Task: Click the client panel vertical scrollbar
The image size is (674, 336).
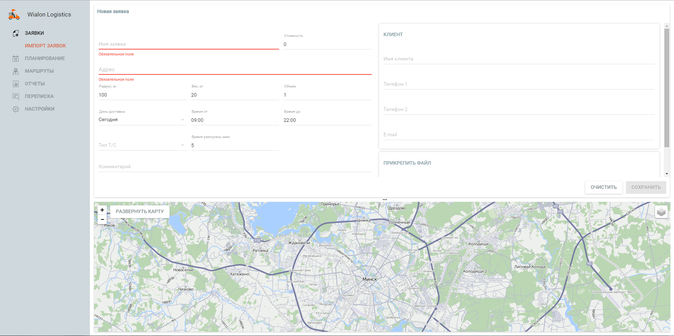Action: 667,88
